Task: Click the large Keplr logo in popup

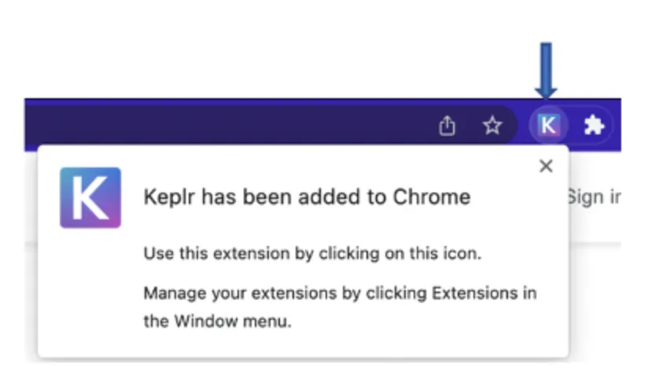Action: pyautogui.click(x=90, y=197)
